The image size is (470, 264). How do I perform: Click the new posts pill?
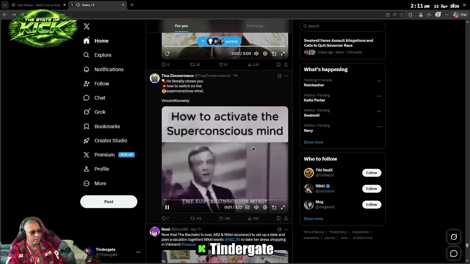click(x=219, y=41)
